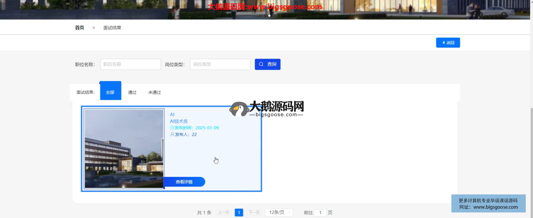The image size is (533, 218).
Task: Click the magnifier icon in the 查询 button
Action: point(261,64)
